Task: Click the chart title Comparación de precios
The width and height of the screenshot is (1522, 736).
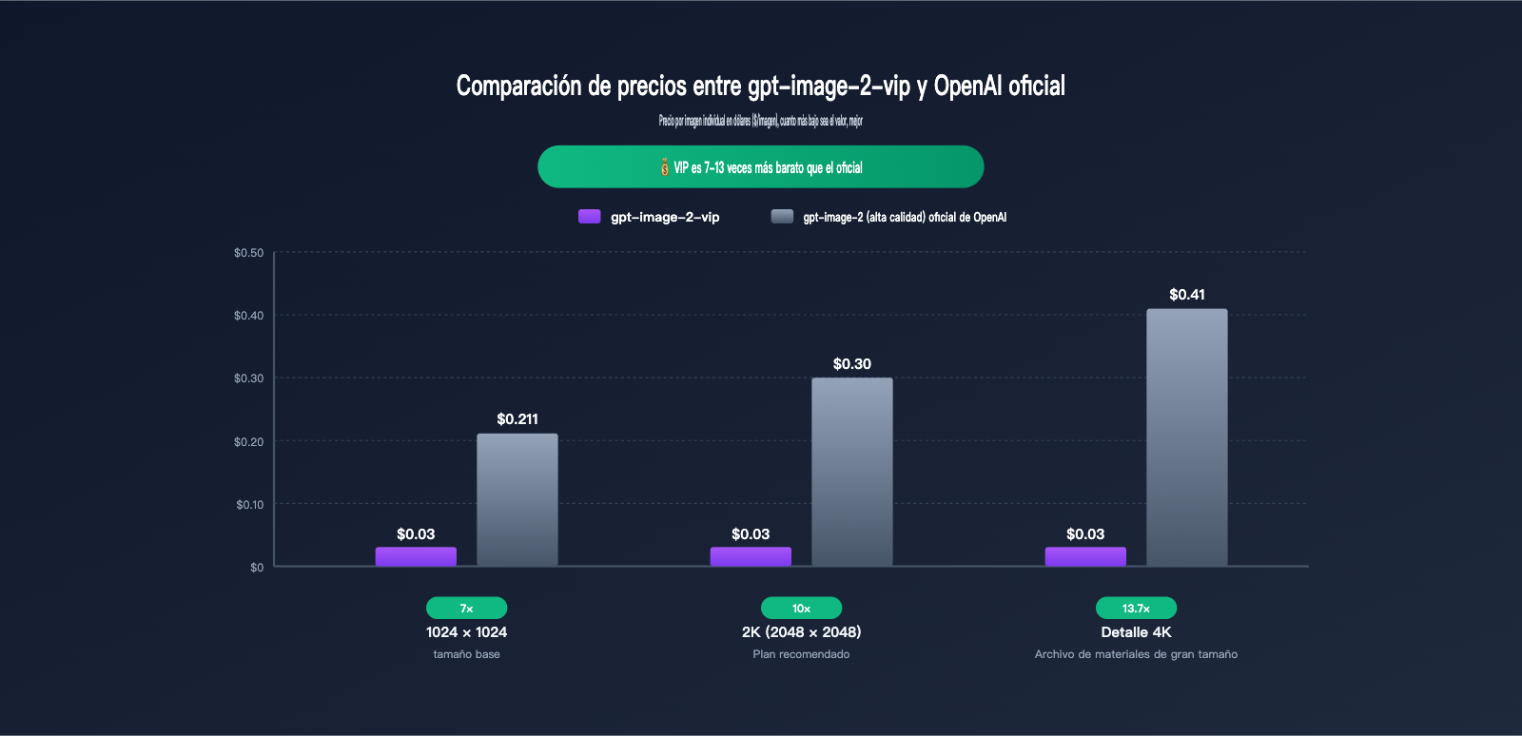Action: click(761, 86)
